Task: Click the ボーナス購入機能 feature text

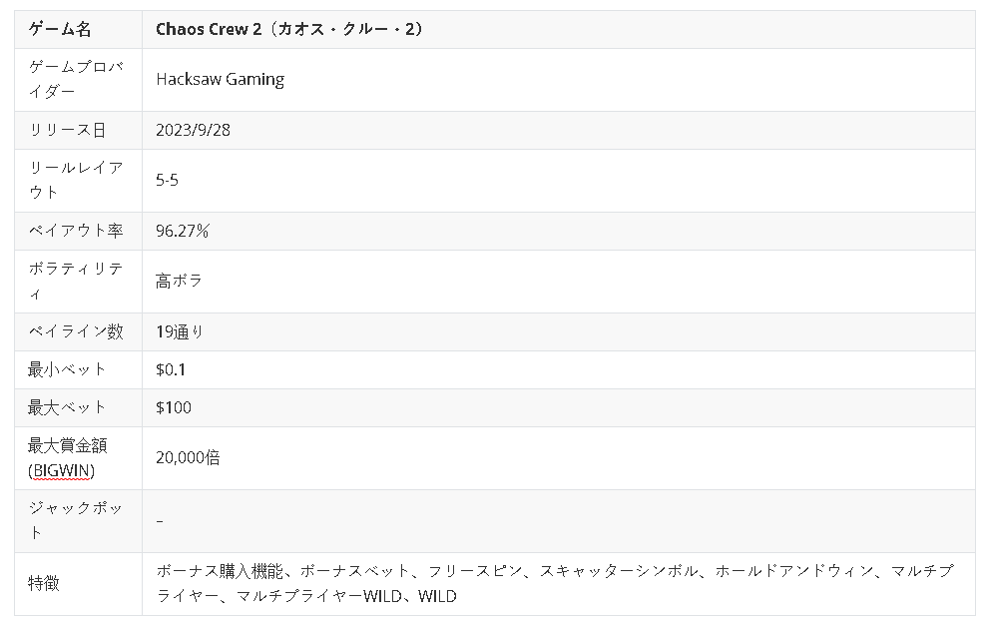Action: coord(220,572)
